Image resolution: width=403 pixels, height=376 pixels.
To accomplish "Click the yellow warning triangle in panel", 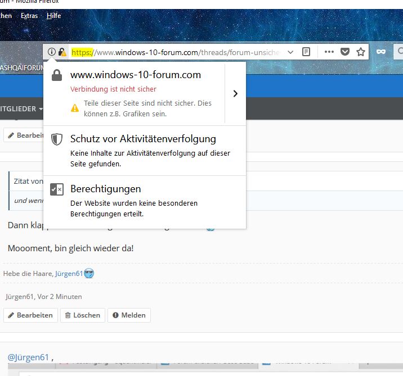I will 75,108.
